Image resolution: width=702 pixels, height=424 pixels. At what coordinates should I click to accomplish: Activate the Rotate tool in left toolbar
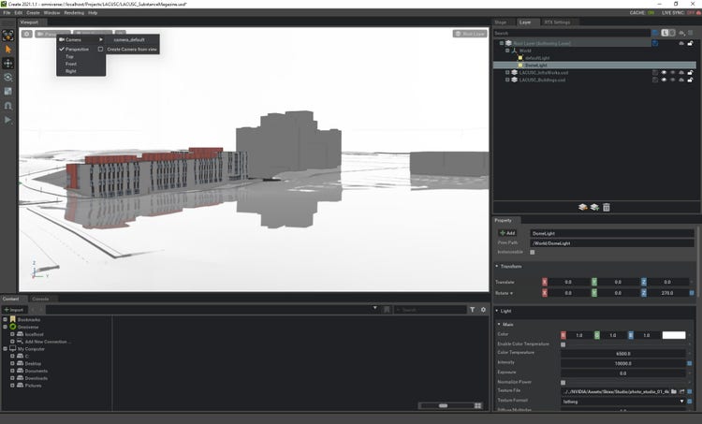tap(8, 77)
